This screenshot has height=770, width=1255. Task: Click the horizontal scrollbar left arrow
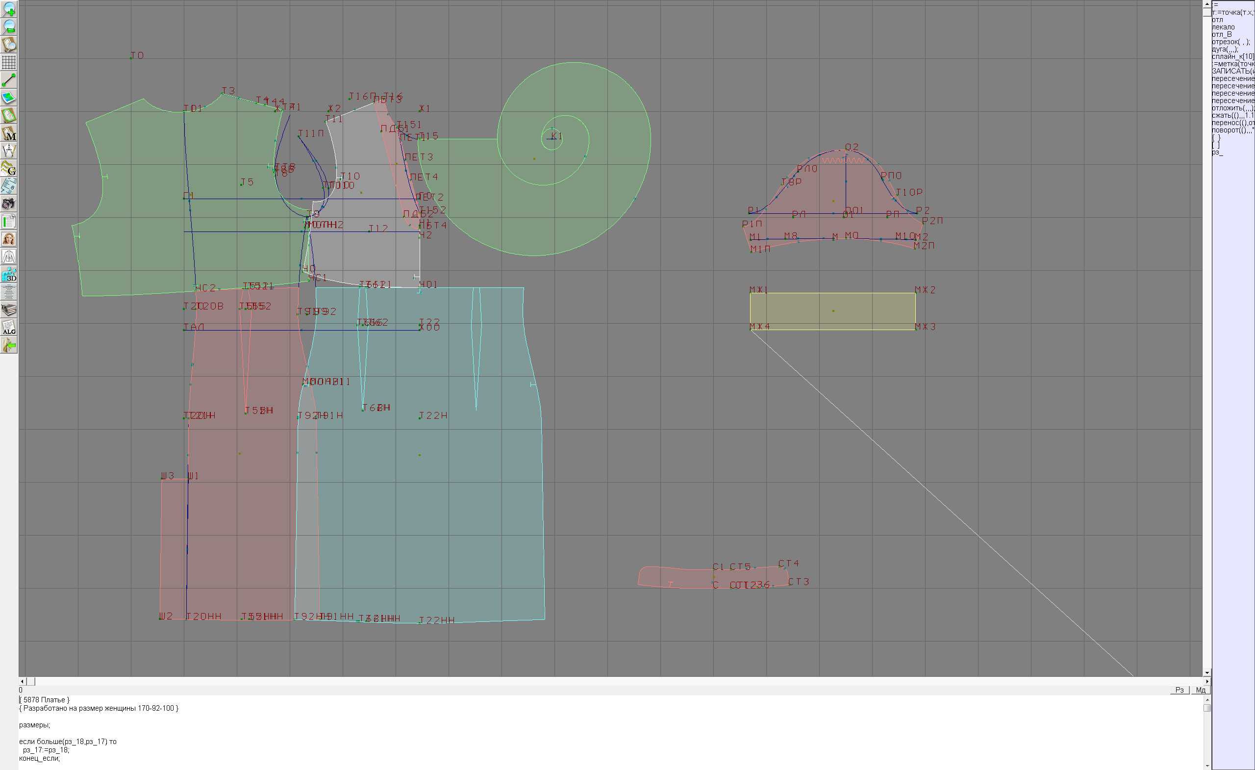[x=22, y=681]
